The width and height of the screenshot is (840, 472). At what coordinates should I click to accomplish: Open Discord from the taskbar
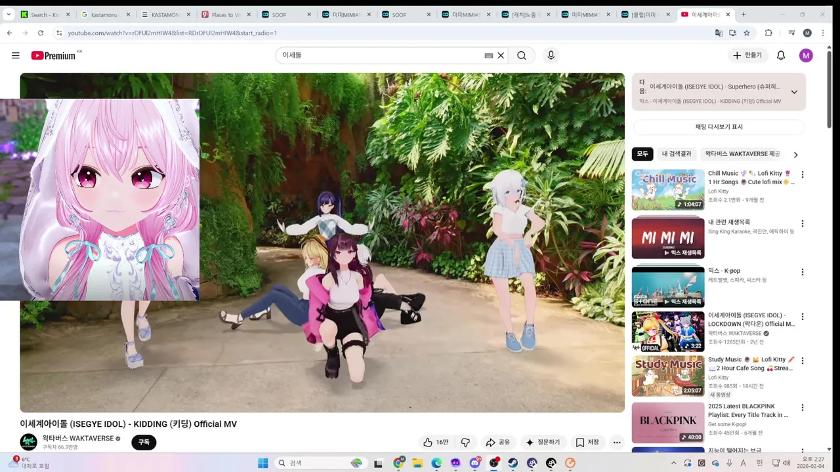click(474, 463)
